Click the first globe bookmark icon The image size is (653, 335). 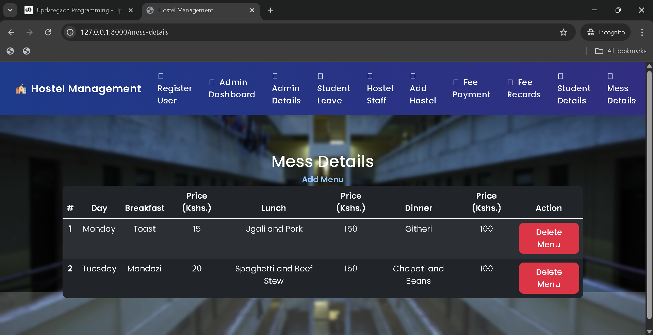point(10,51)
